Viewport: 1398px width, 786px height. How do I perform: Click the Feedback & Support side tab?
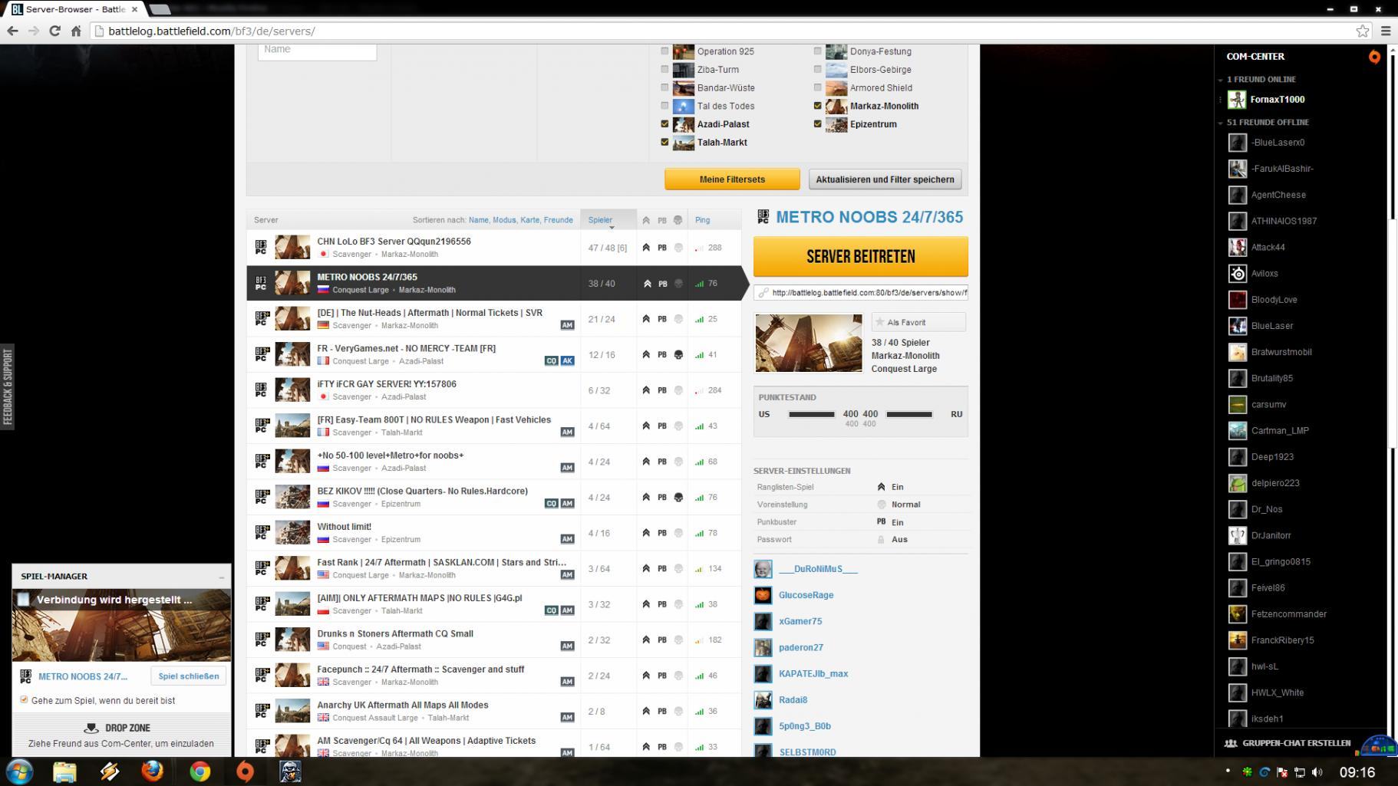8,386
